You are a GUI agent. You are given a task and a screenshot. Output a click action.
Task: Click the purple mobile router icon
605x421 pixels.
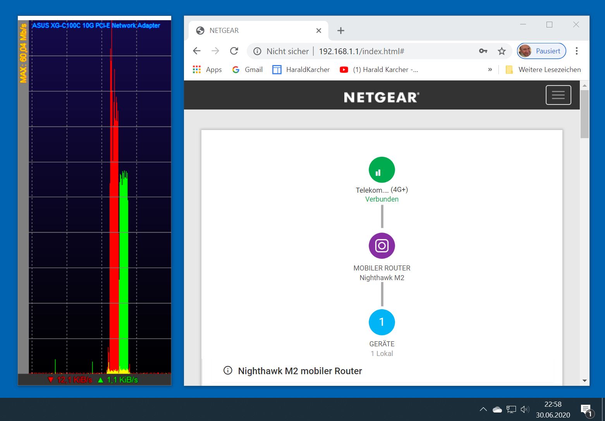coord(382,246)
